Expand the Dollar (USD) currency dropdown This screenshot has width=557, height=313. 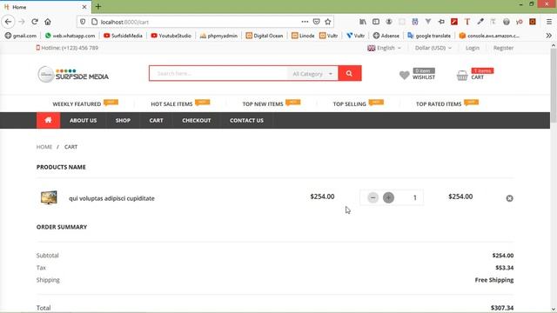click(x=433, y=48)
